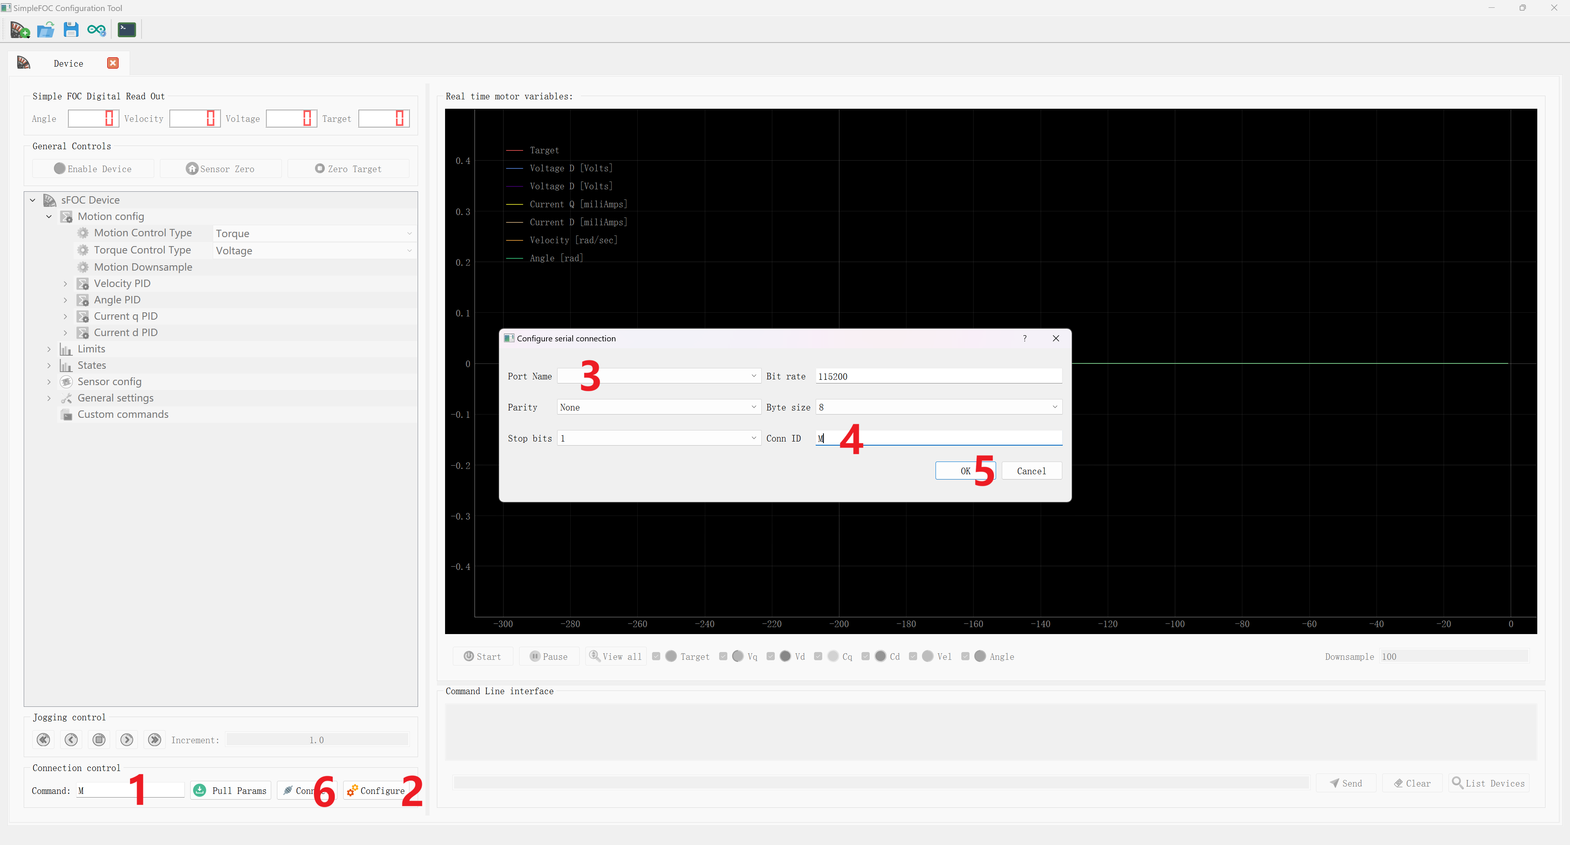Open Torque Control Type Voltage dropdown
Viewport: 1570px width, 845px height.
(x=314, y=250)
